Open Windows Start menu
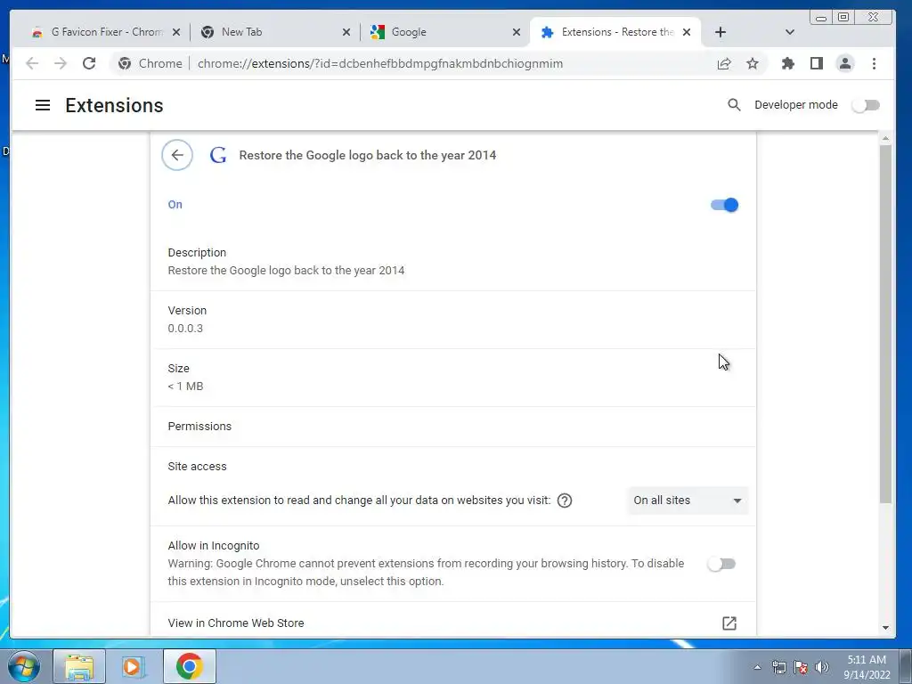The height and width of the screenshot is (684, 912). click(x=23, y=666)
